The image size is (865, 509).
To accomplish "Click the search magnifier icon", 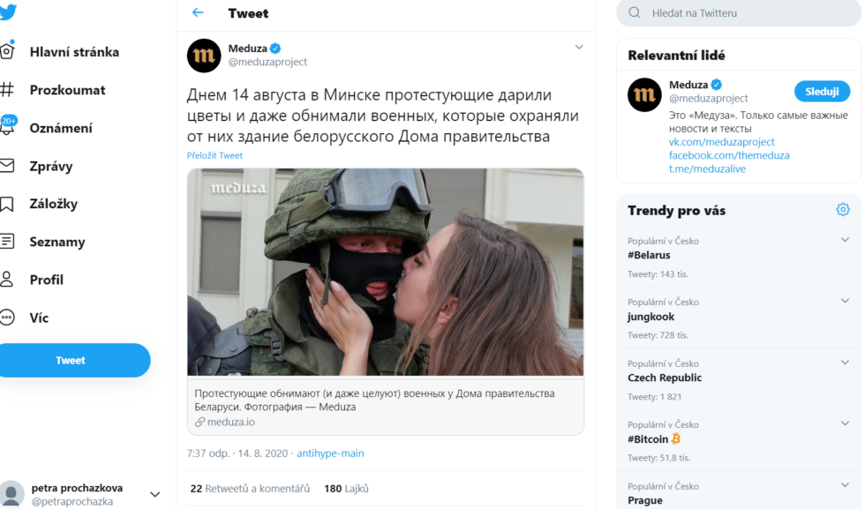I will tap(635, 12).
